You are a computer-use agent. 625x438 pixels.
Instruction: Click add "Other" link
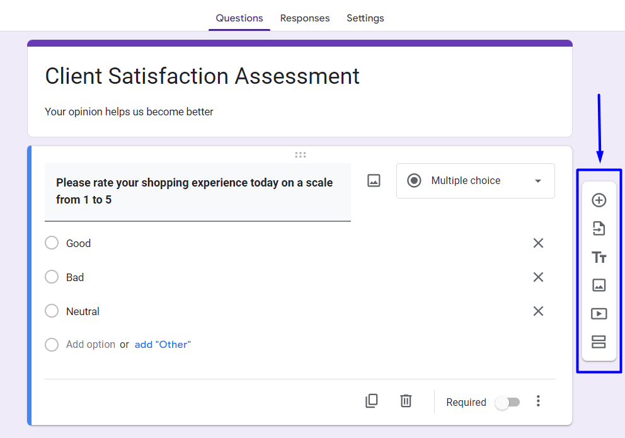[163, 344]
